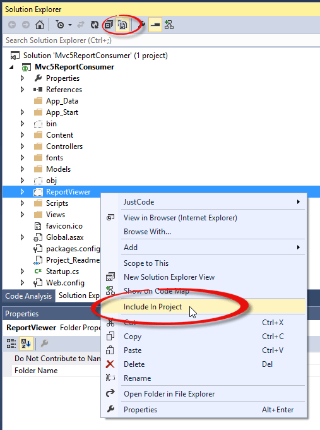Click the favicon.ico file icon
The width and height of the screenshot is (320, 430).
pyautogui.click(x=38, y=226)
